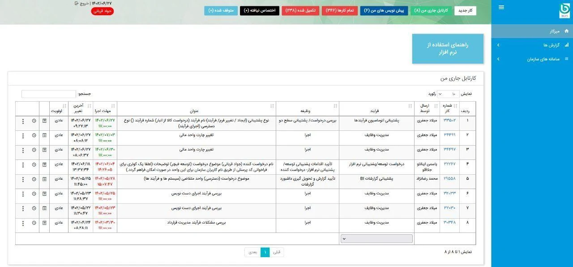This screenshot has width=573, height=267.
Task: Open three-dot menu for work ۳۳۵۰۲
Action: pos(23,121)
